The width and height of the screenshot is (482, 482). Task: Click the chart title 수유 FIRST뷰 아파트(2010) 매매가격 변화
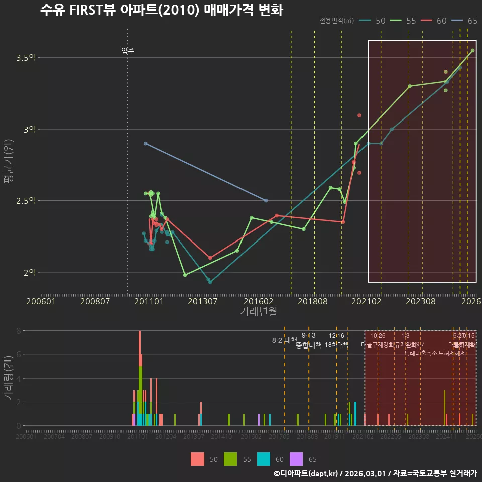pos(161,10)
